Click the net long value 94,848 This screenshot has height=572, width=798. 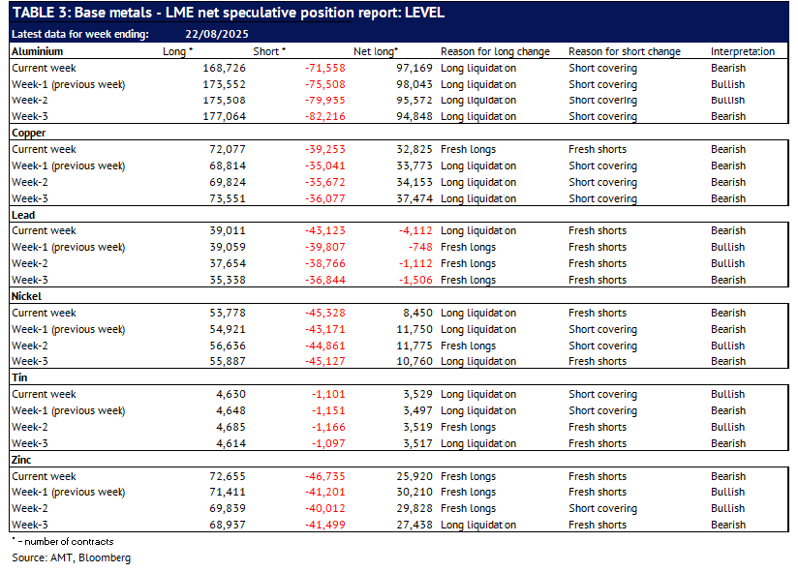(x=414, y=116)
